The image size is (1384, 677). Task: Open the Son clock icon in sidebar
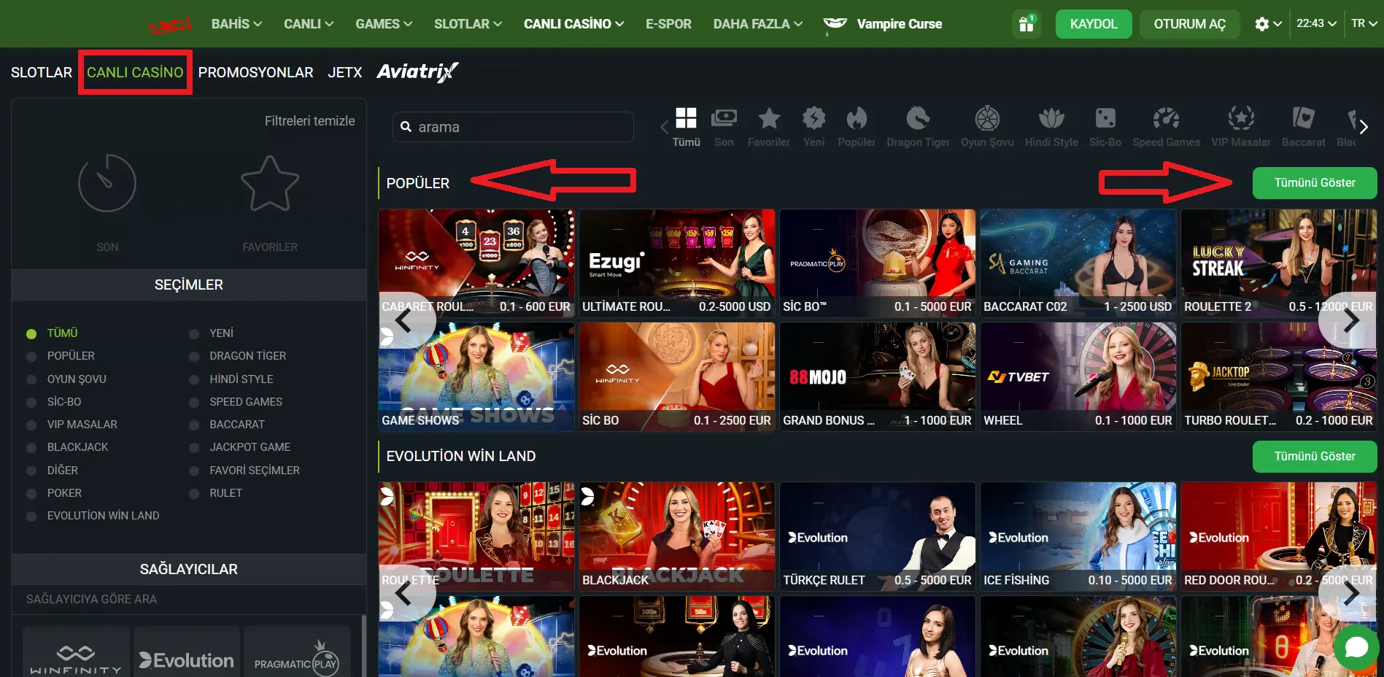[x=107, y=184]
